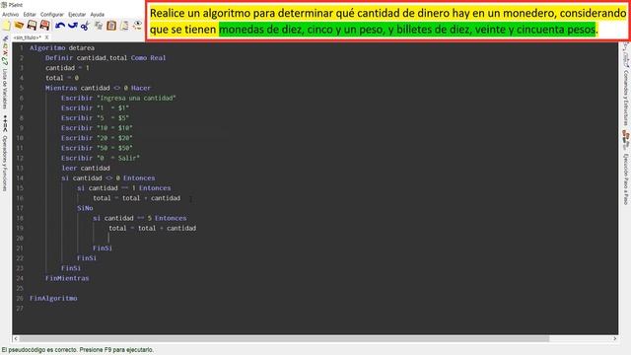Open the Ejecutar menu

point(77,15)
